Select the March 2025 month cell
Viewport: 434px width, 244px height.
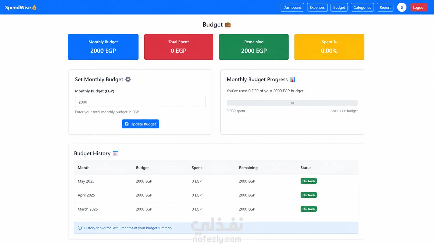pyautogui.click(x=88, y=209)
